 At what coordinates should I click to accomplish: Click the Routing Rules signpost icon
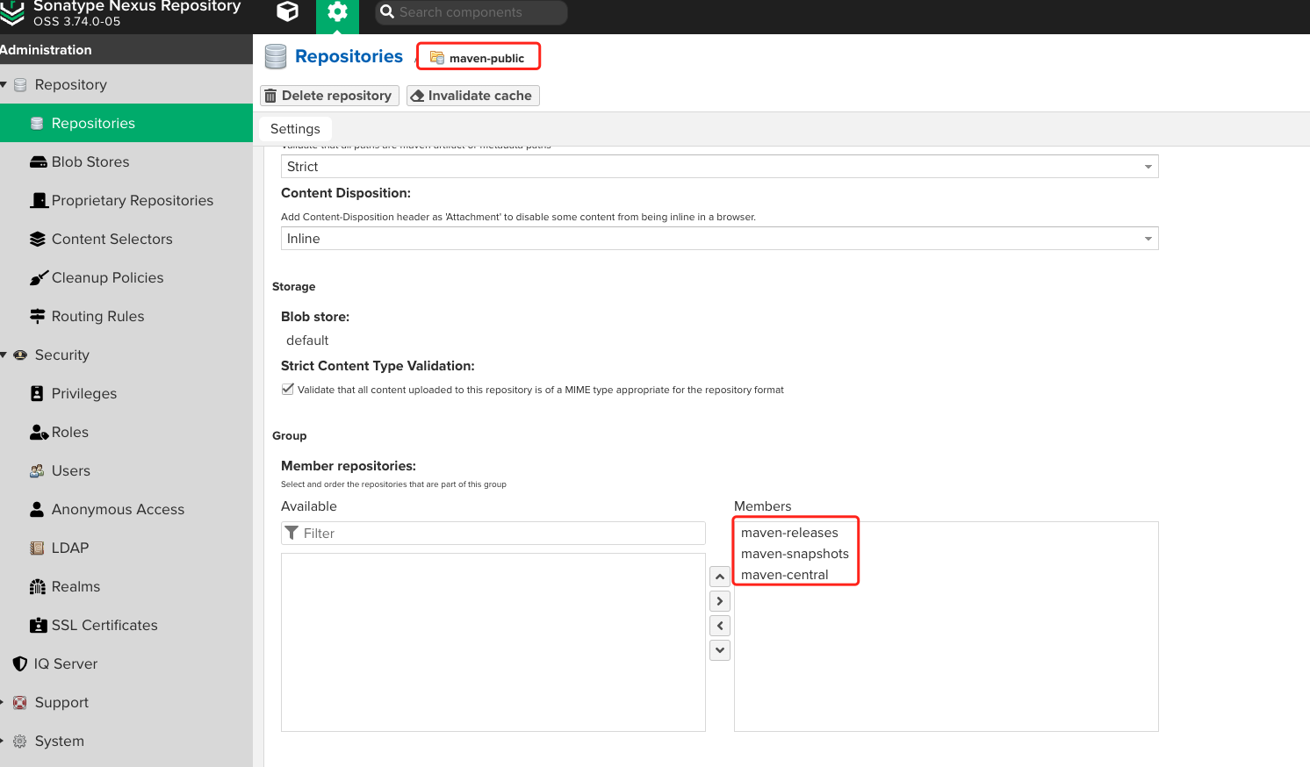(38, 317)
